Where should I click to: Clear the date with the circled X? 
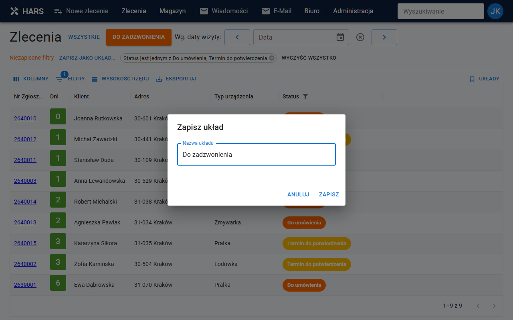pos(360,37)
